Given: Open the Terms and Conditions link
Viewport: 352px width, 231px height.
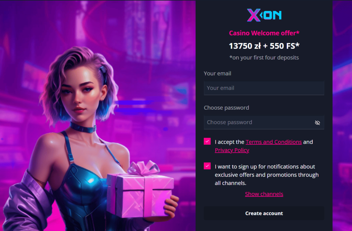Looking at the screenshot, I should click(273, 142).
